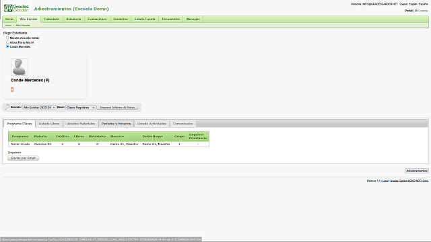Open the Mi Cuenta link
This screenshot has width=431, height=242.
pyautogui.click(x=421, y=11)
